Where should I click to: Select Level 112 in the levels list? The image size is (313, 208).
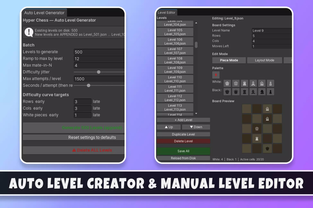pyautogui.click(x=175, y=98)
